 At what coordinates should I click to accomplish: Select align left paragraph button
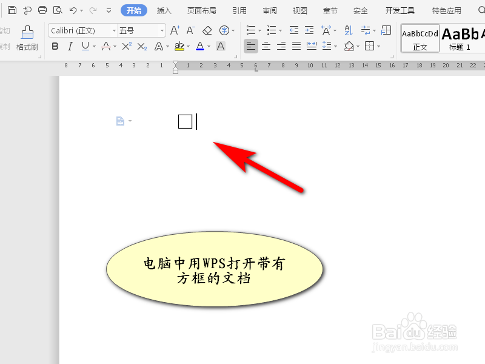(251, 46)
